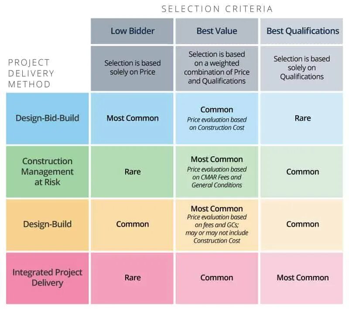Click the Low Bidder column header

pos(132,31)
